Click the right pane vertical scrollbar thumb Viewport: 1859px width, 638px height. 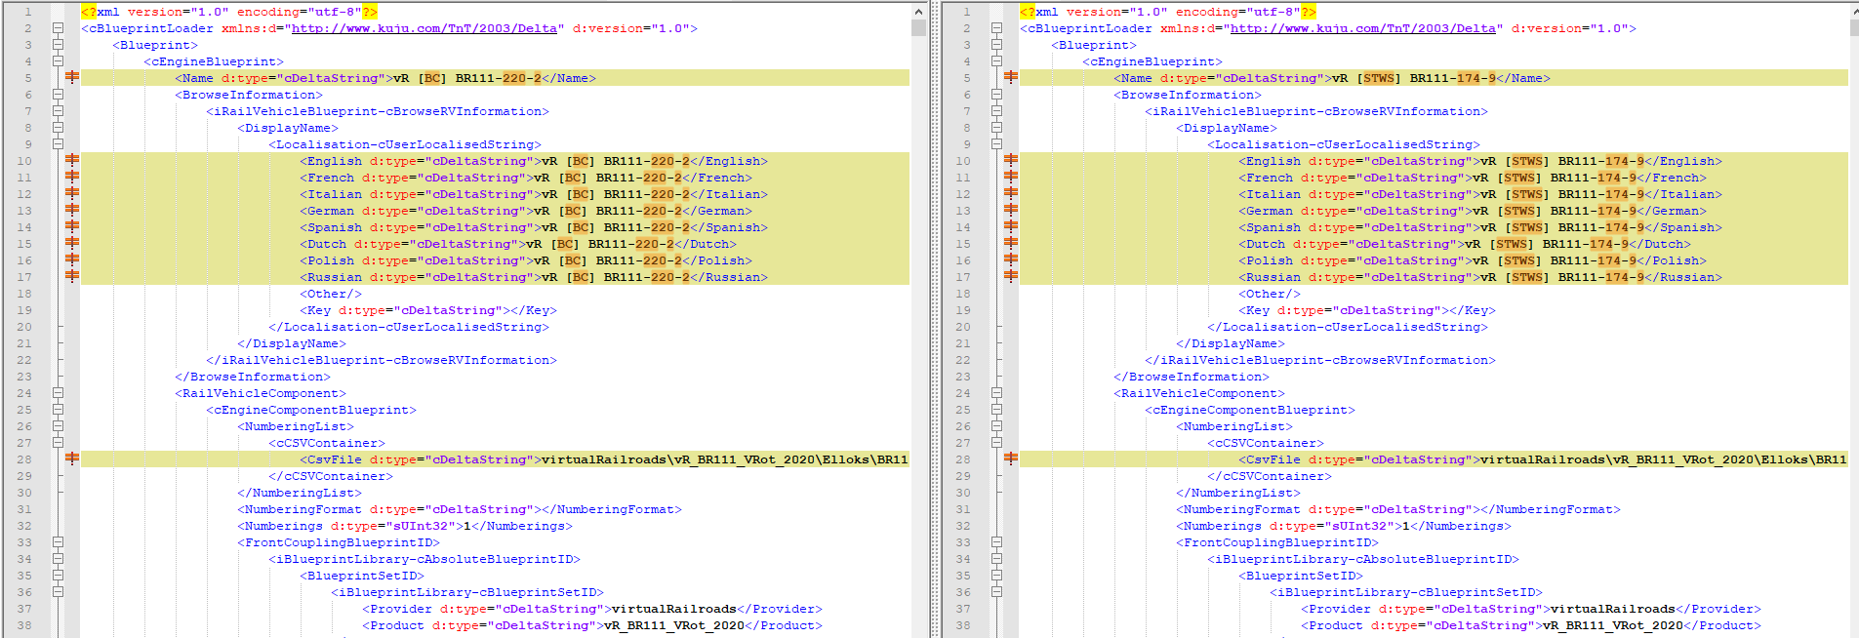[x=1855, y=27]
